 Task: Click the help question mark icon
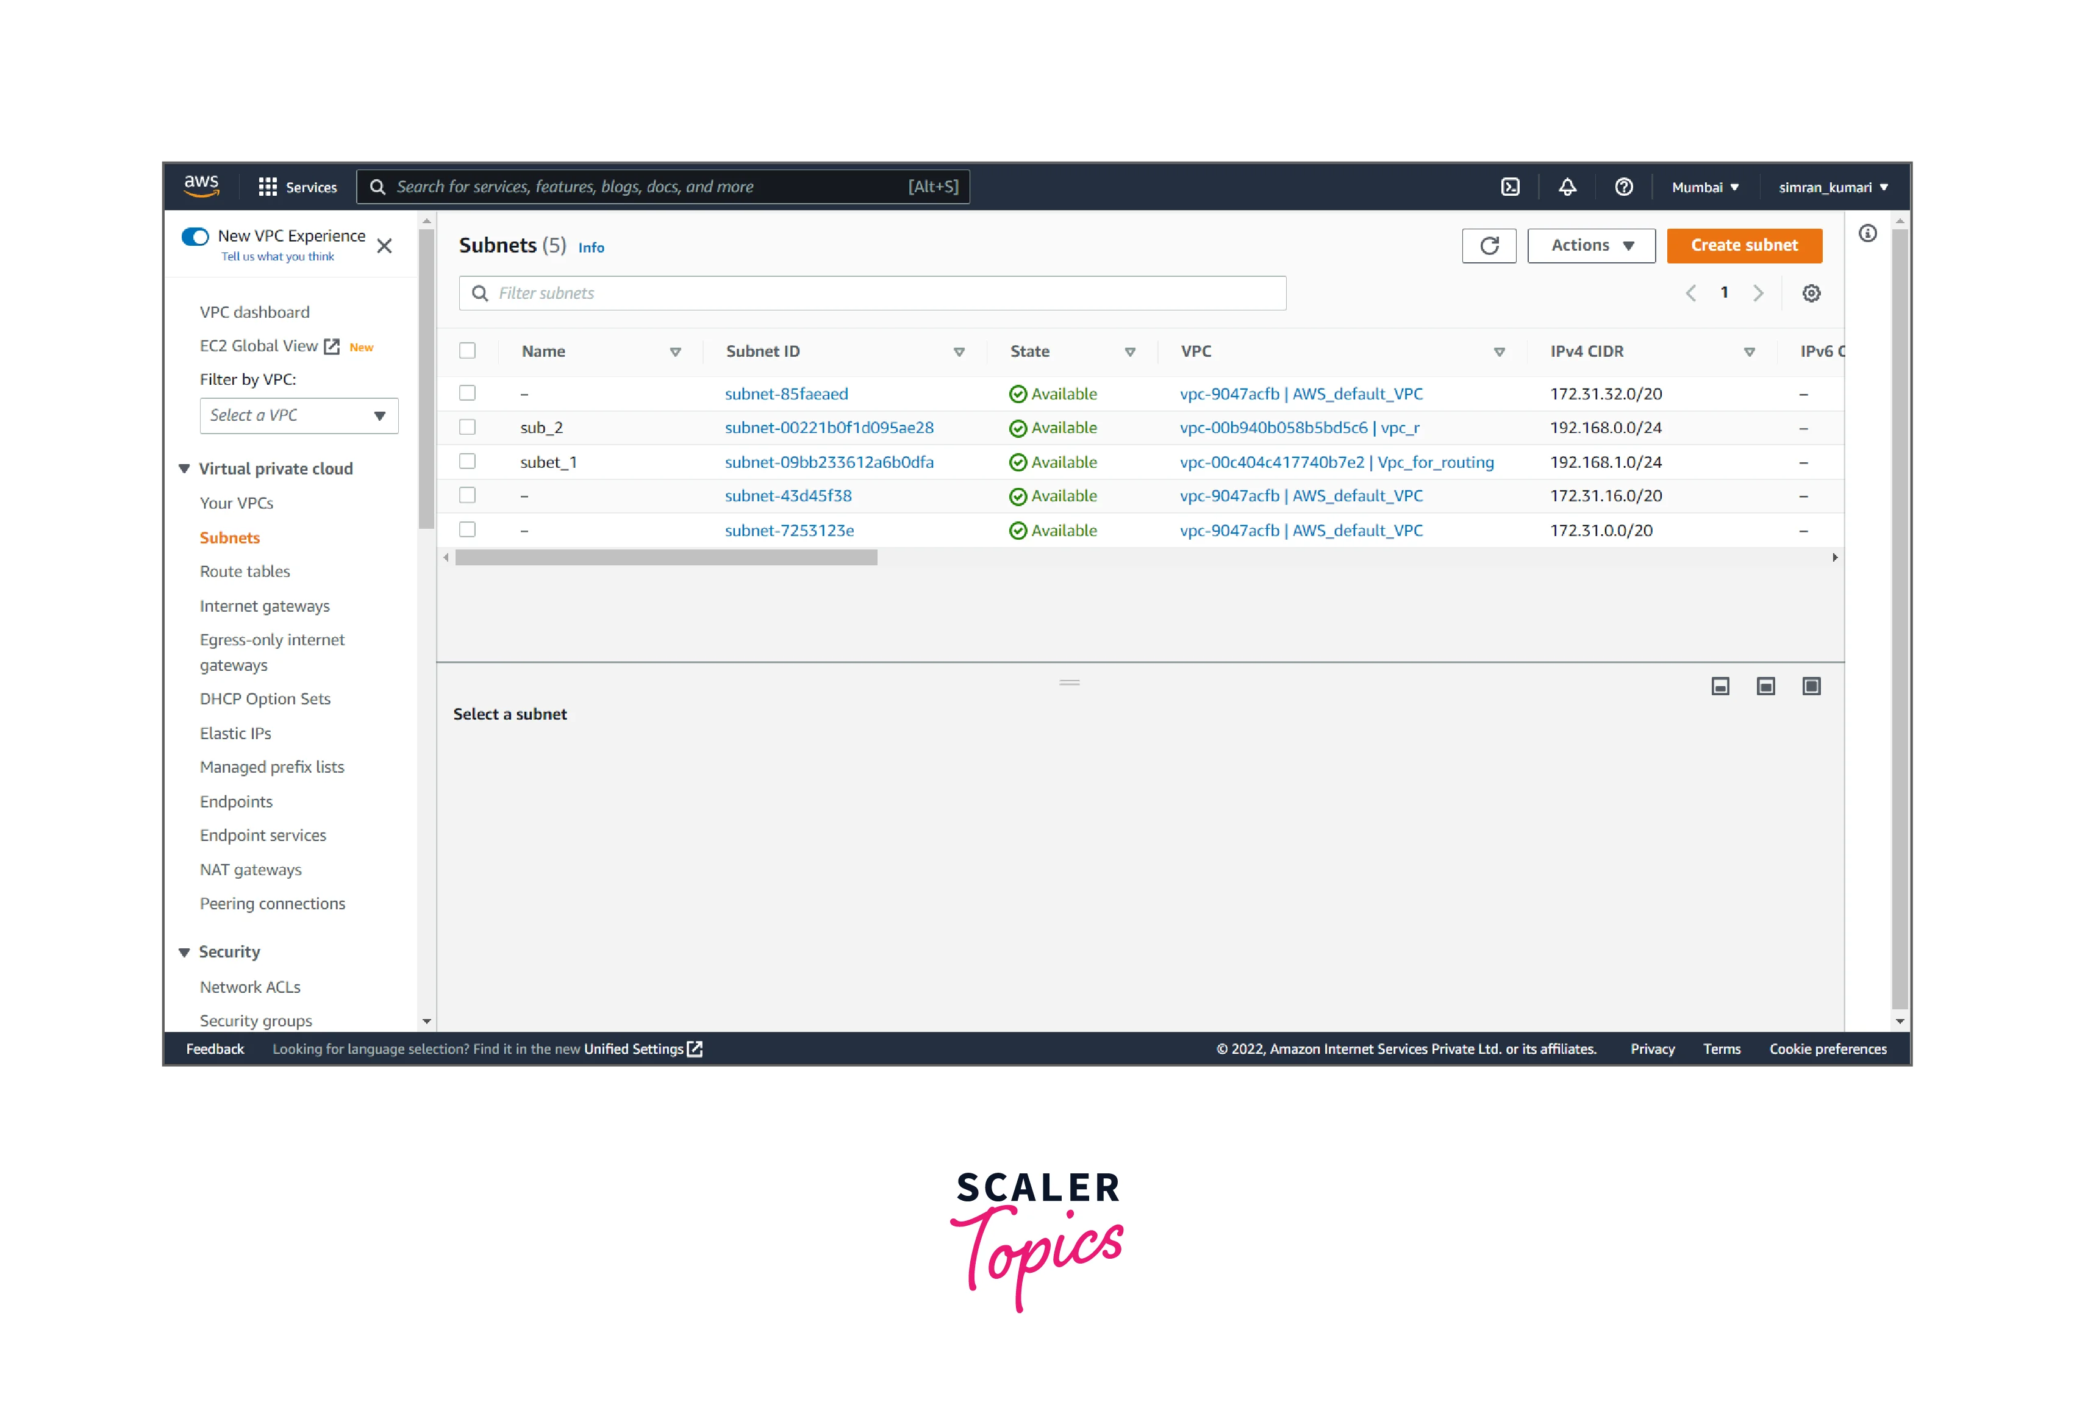(1623, 187)
